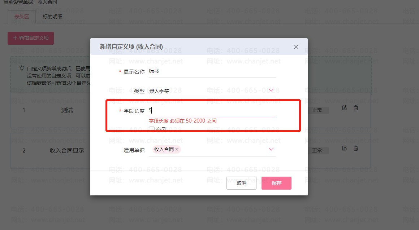Expand the 适用单据 dropdown arrow
The height and width of the screenshot is (230, 419).
(271, 149)
